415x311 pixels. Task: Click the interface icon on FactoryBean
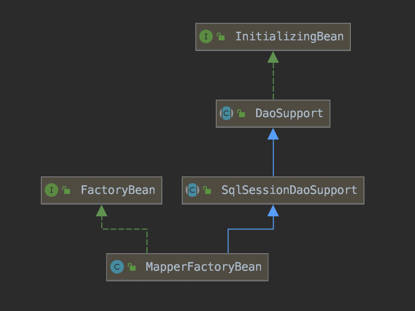pos(52,190)
